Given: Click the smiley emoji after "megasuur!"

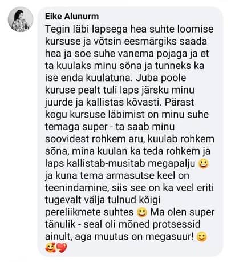Looking at the screenshot, I should point(202,237).
